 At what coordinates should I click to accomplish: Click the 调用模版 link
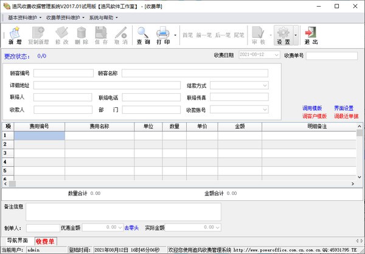click(x=312, y=108)
